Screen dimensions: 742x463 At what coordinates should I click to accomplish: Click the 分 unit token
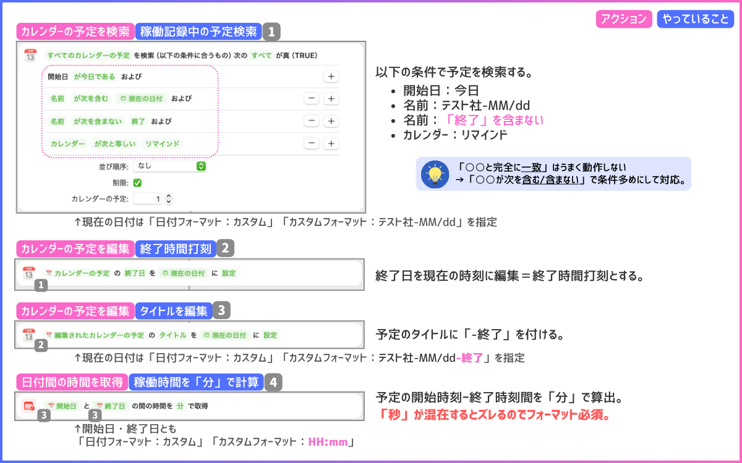click(180, 406)
